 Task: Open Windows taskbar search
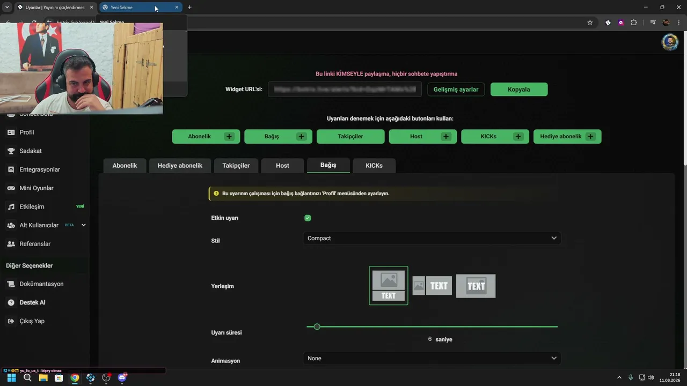[x=27, y=378]
